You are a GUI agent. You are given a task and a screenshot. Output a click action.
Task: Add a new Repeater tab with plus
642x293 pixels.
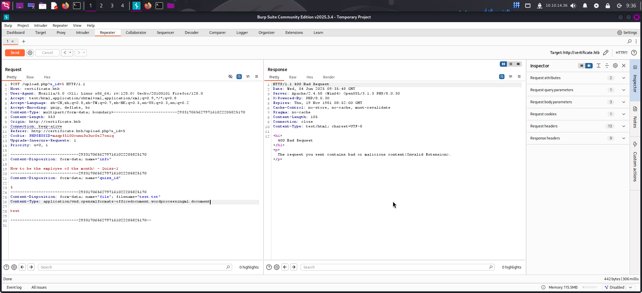click(x=23, y=41)
